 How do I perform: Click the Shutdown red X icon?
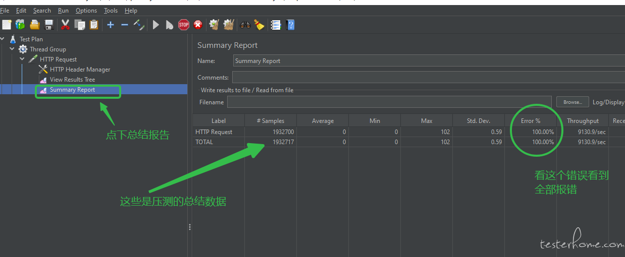[198, 24]
